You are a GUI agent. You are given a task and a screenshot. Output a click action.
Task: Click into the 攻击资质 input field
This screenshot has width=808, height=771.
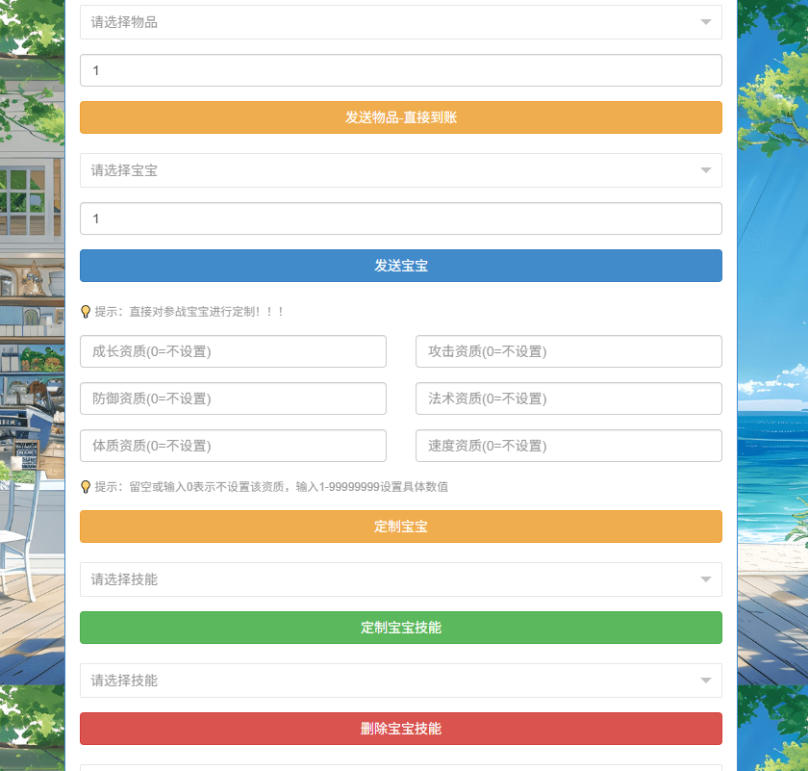[x=568, y=351]
